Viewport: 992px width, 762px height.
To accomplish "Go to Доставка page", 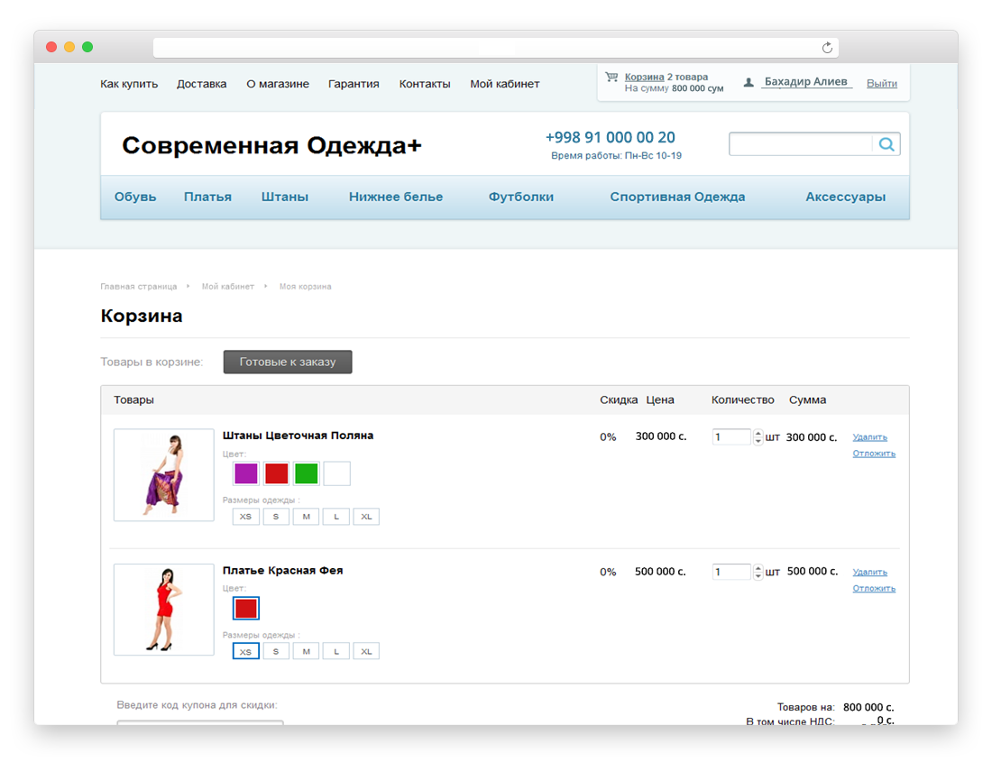I will click(202, 84).
